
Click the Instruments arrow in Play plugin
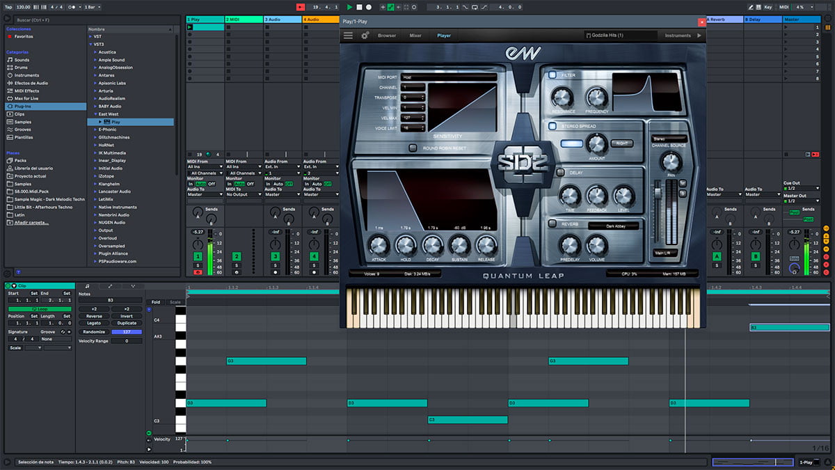699,36
